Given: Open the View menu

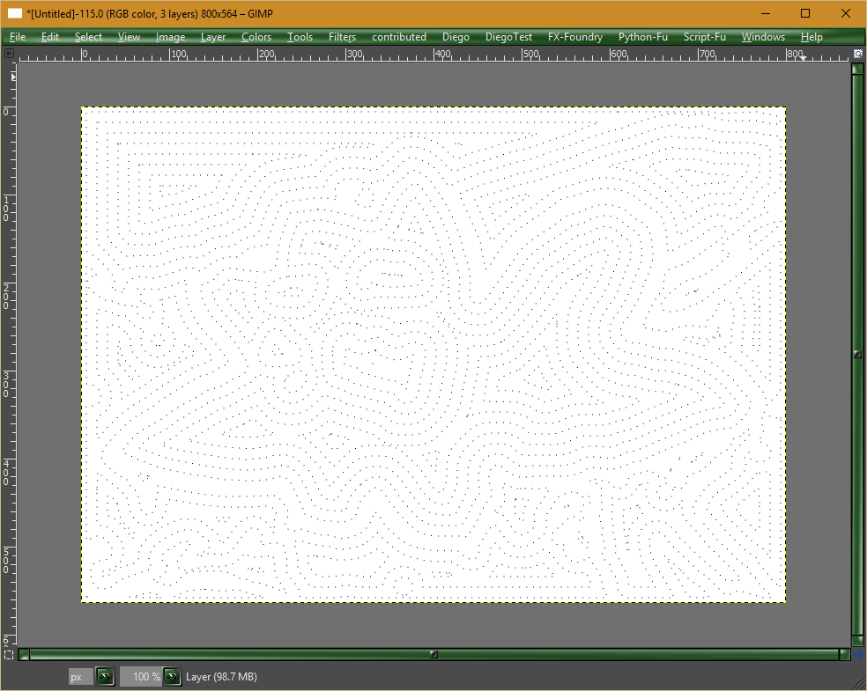Looking at the screenshot, I should (x=129, y=37).
